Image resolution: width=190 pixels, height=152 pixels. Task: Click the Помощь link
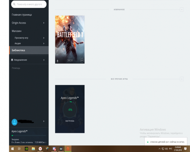click(x=16, y=68)
